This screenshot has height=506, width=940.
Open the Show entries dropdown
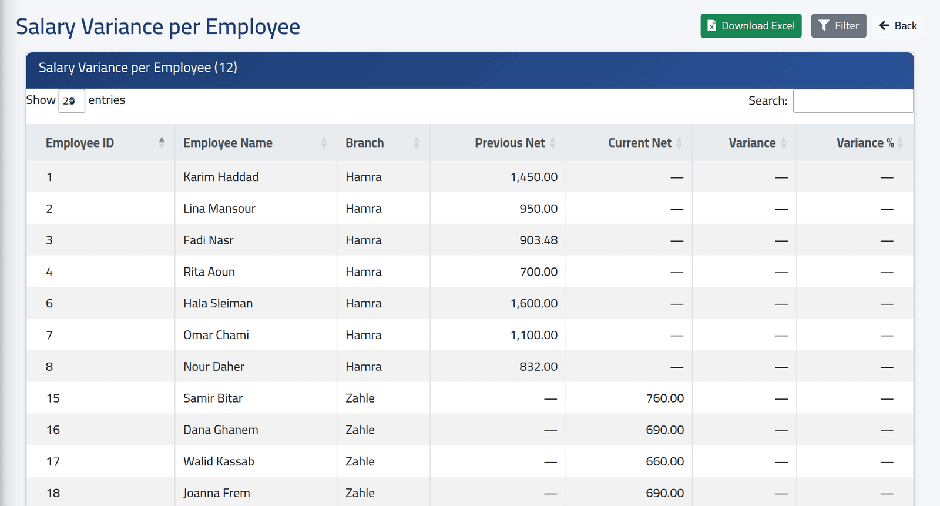[72, 100]
